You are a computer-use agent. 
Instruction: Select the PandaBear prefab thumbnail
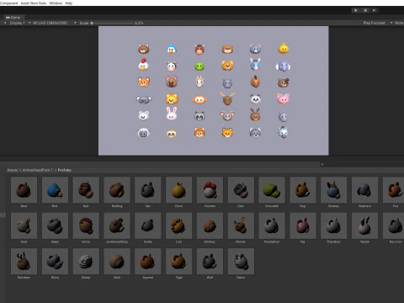pyautogui.click(x=272, y=226)
